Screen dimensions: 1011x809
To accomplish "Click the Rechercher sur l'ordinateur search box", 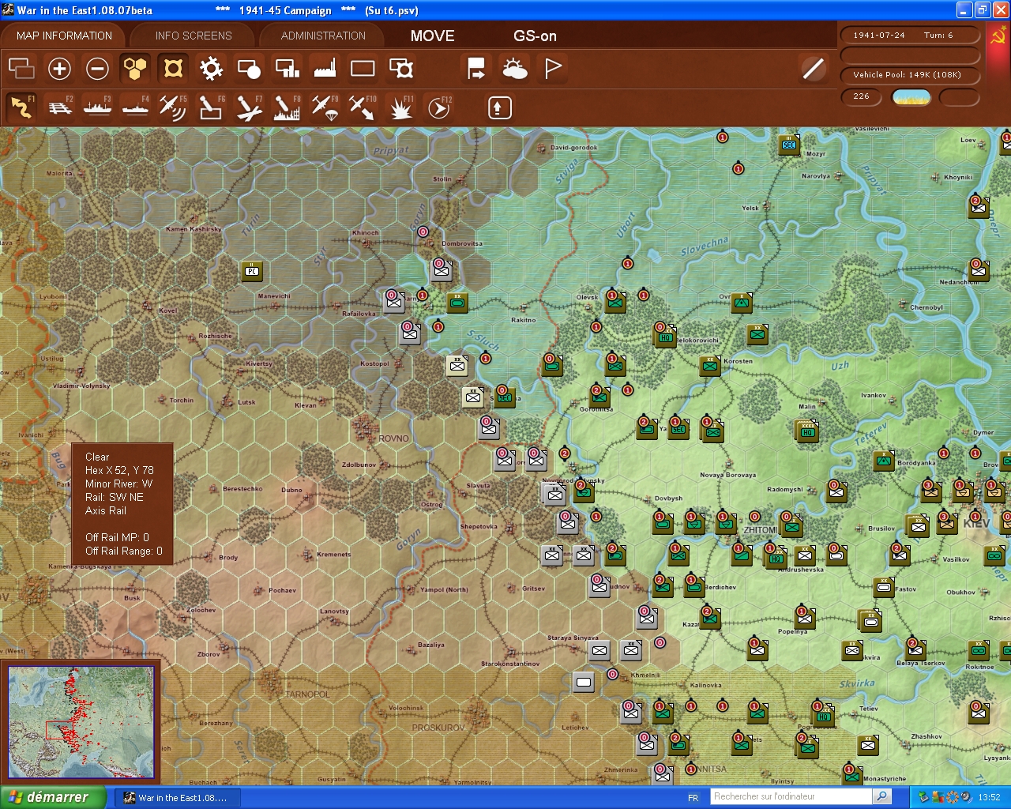I will pos(791,796).
